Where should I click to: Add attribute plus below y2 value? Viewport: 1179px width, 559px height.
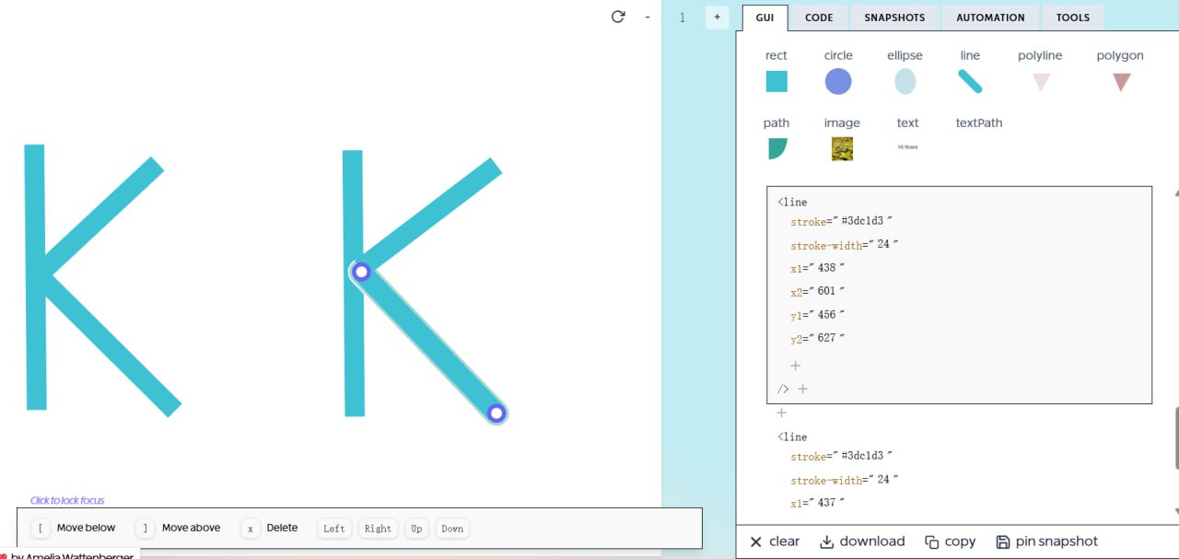click(796, 366)
